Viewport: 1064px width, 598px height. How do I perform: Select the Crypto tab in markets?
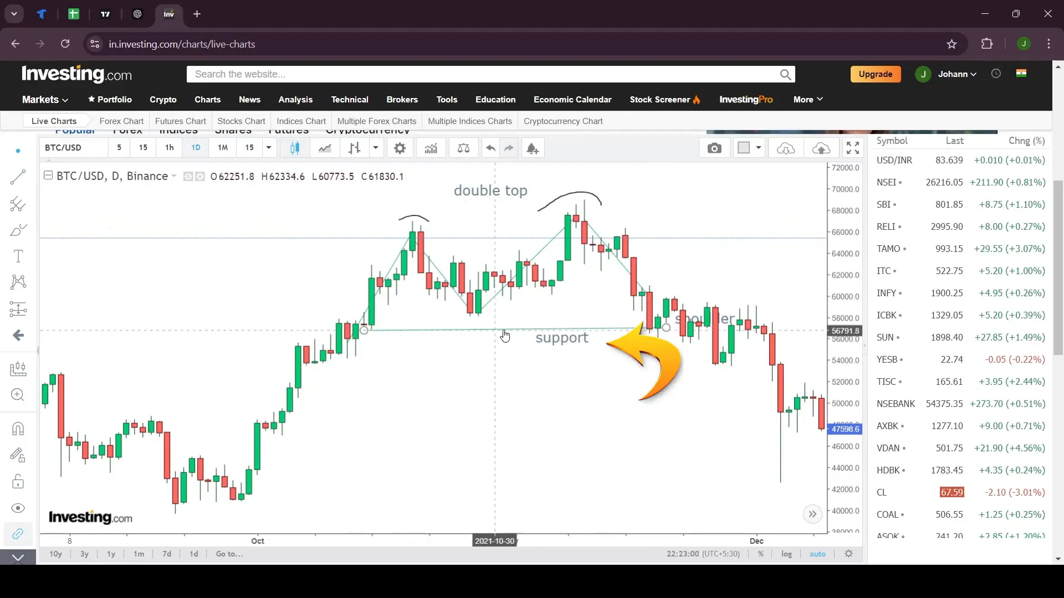click(163, 99)
